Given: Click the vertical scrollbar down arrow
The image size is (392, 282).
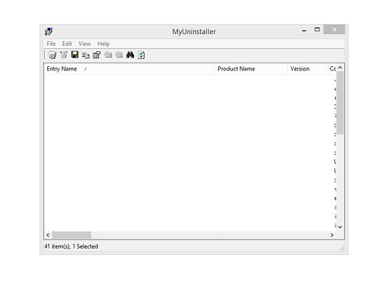Looking at the screenshot, I should point(340,227).
